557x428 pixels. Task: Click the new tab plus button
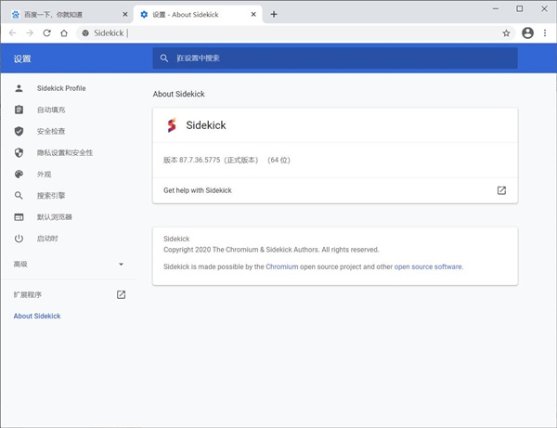click(x=274, y=14)
